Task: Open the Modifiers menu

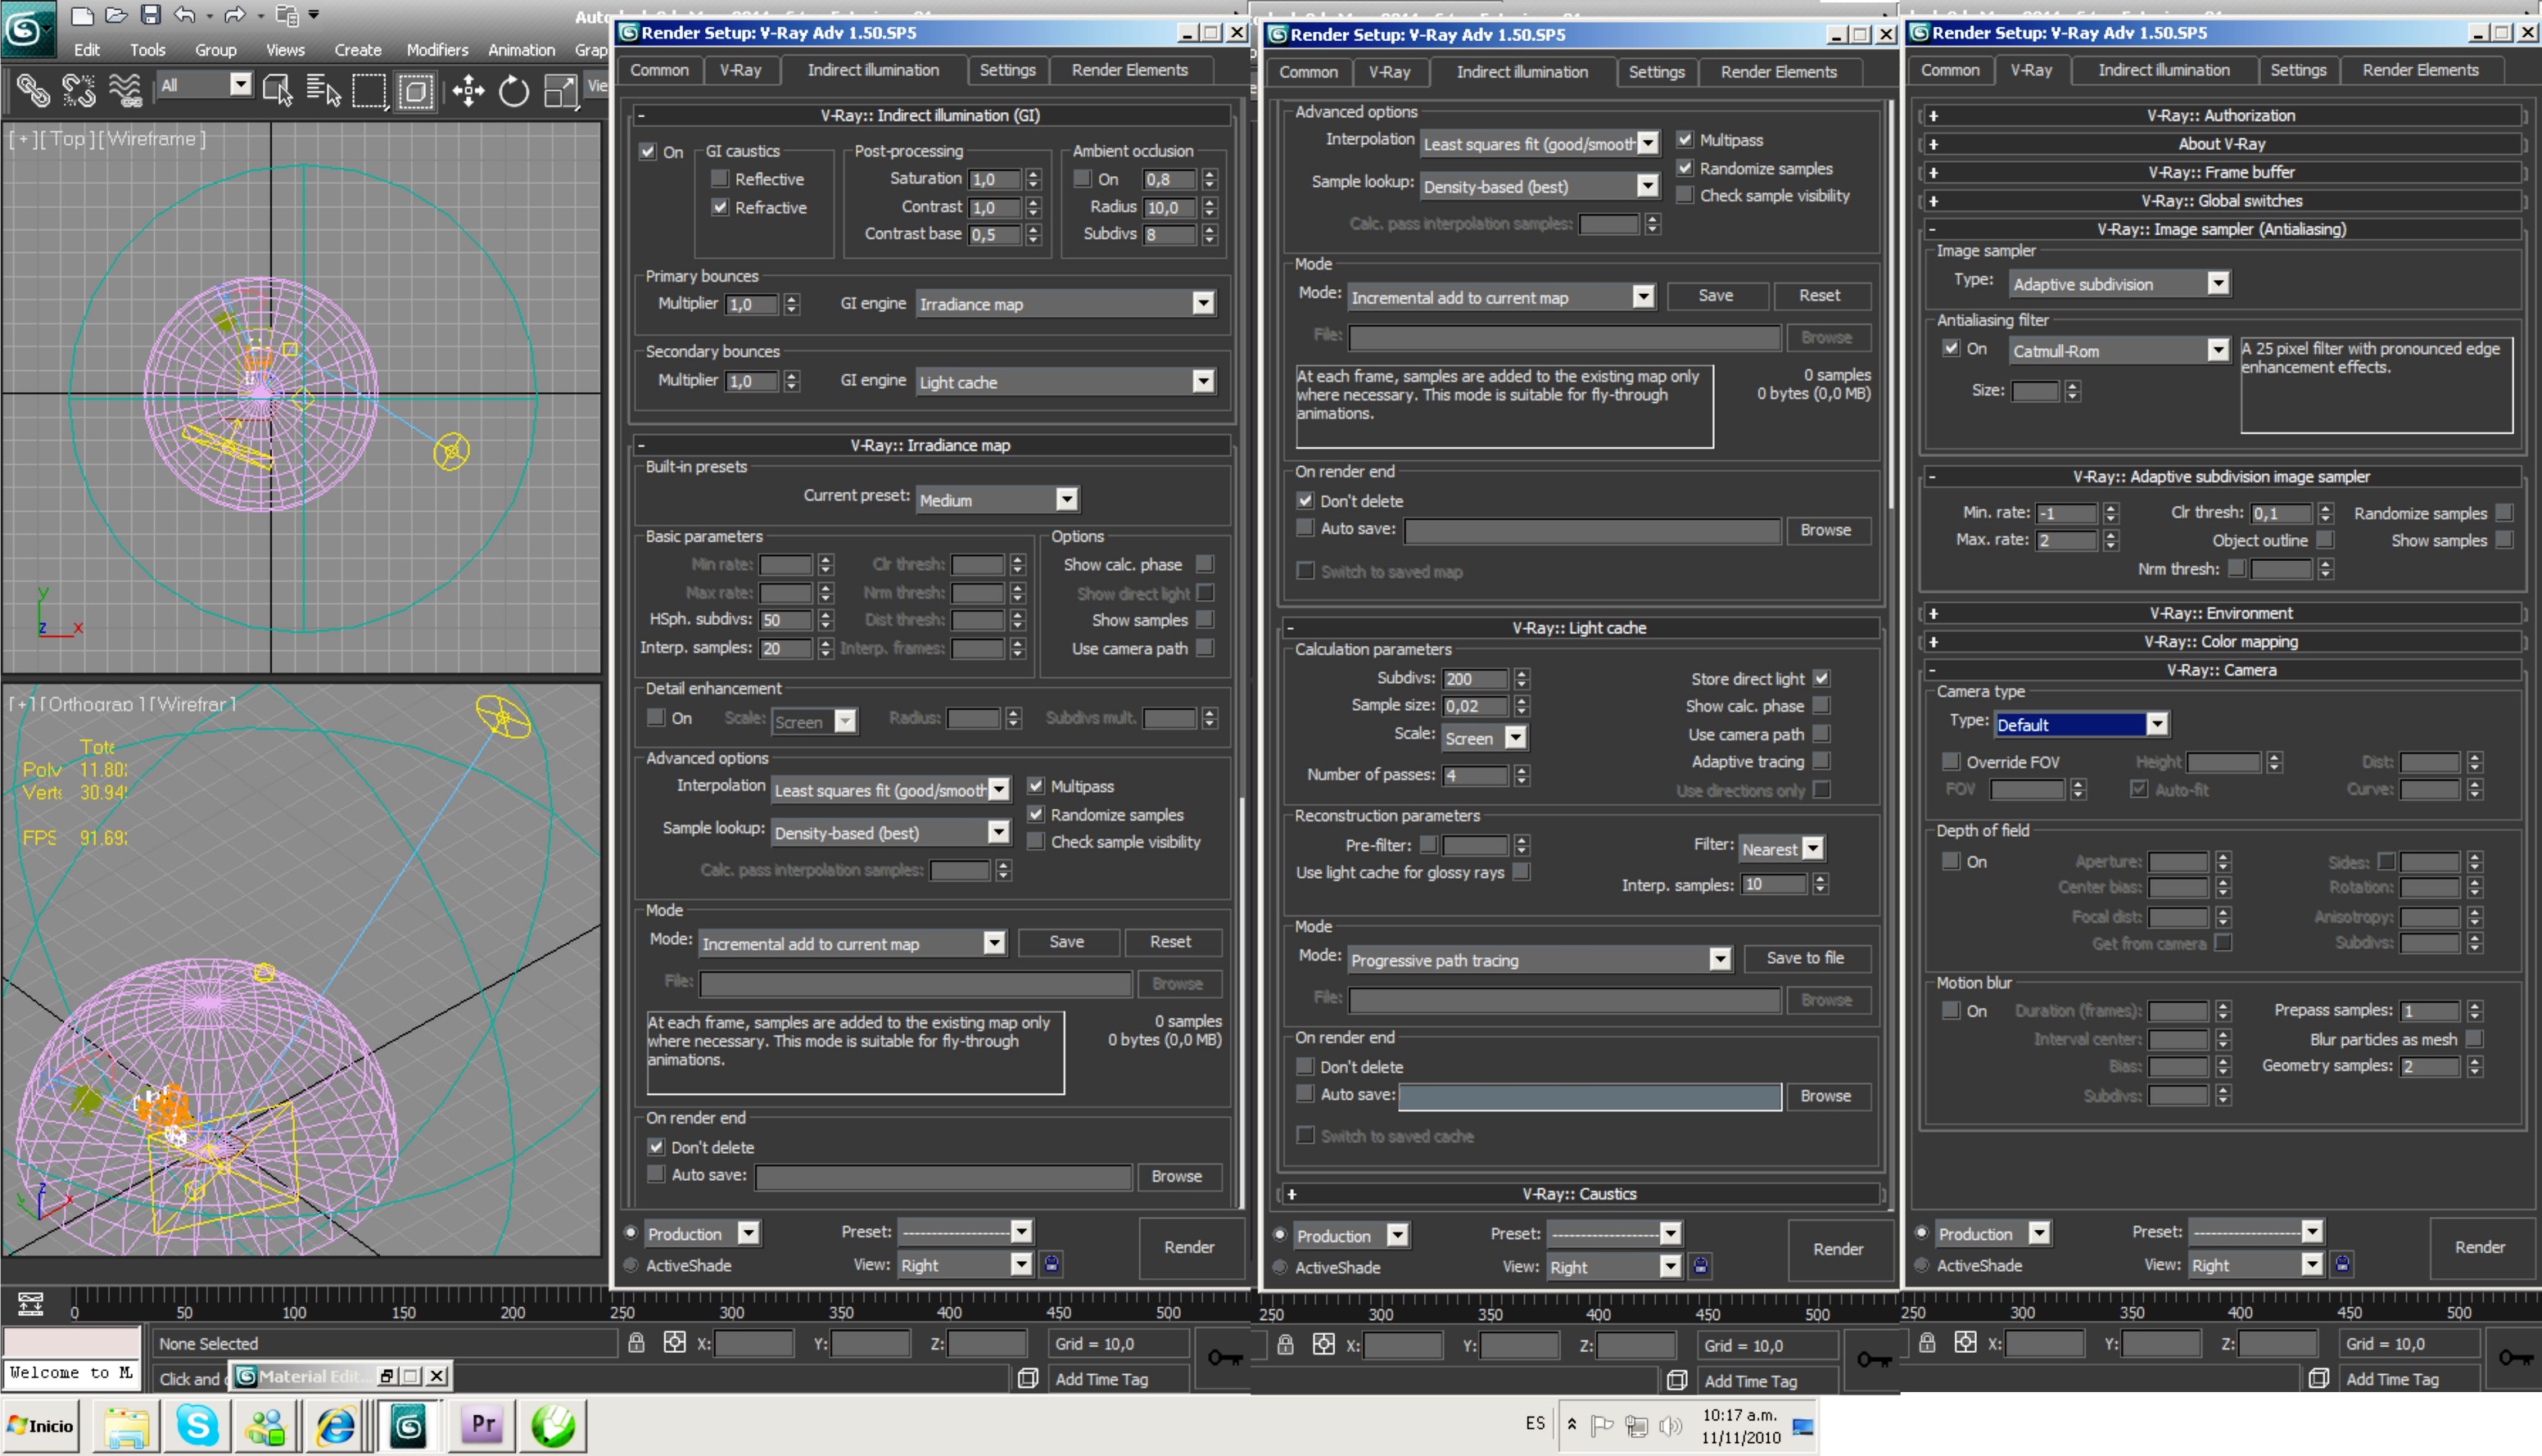Action: pos(437,50)
